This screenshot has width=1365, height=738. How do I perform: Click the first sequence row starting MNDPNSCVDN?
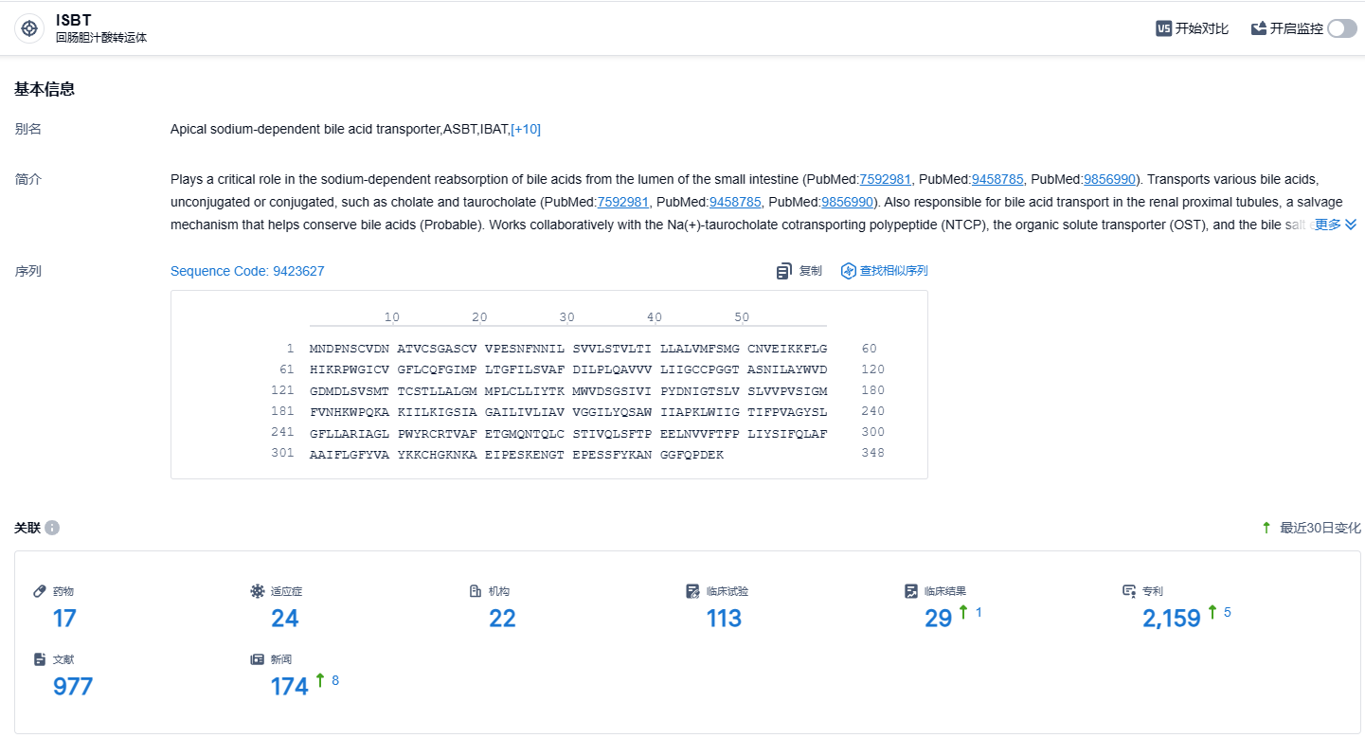click(567, 349)
